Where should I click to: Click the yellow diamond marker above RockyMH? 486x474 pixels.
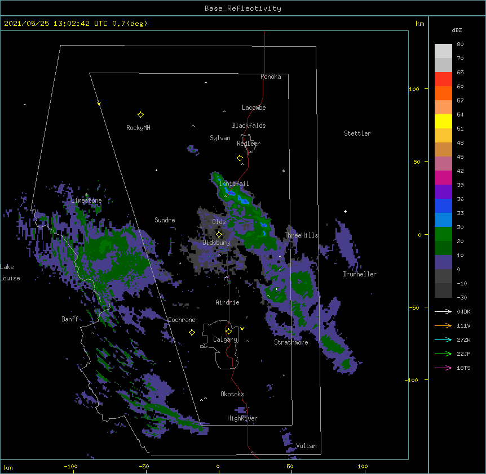[140, 115]
